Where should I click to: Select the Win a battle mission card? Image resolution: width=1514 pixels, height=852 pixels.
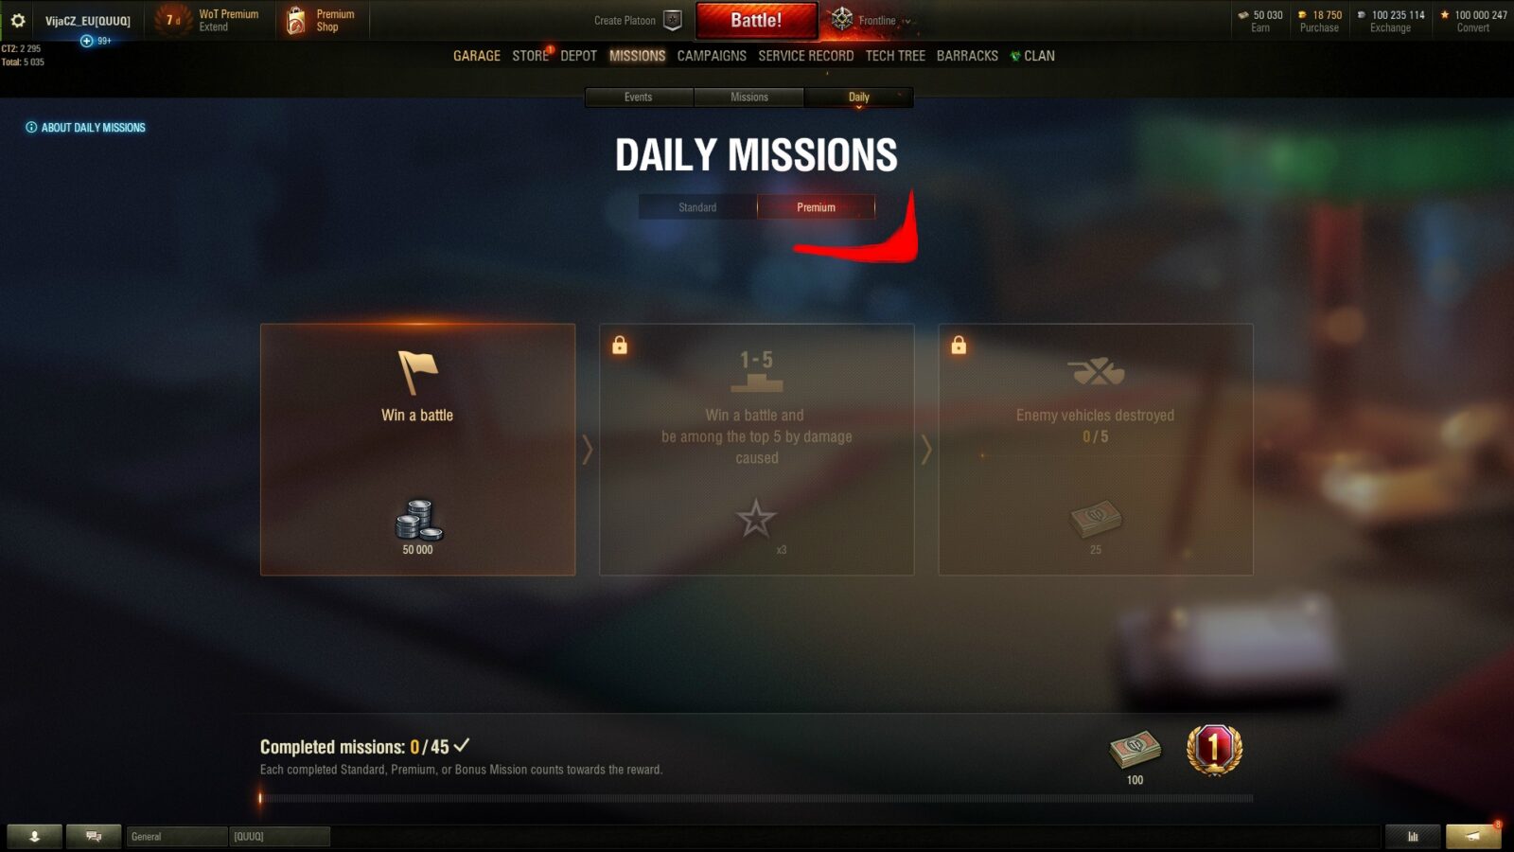click(x=417, y=450)
